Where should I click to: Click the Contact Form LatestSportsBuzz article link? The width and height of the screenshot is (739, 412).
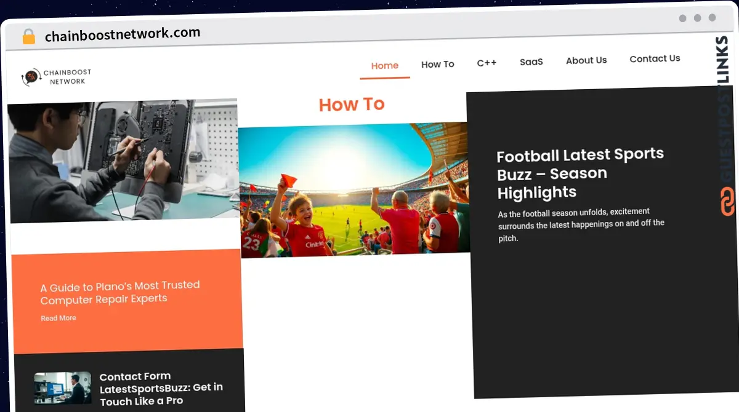pos(161,389)
